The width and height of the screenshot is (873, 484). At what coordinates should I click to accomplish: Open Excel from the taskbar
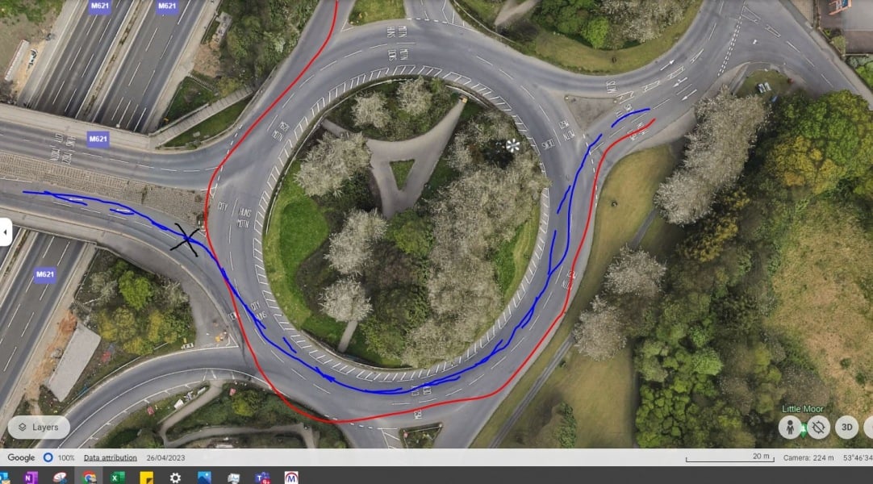click(x=117, y=478)
